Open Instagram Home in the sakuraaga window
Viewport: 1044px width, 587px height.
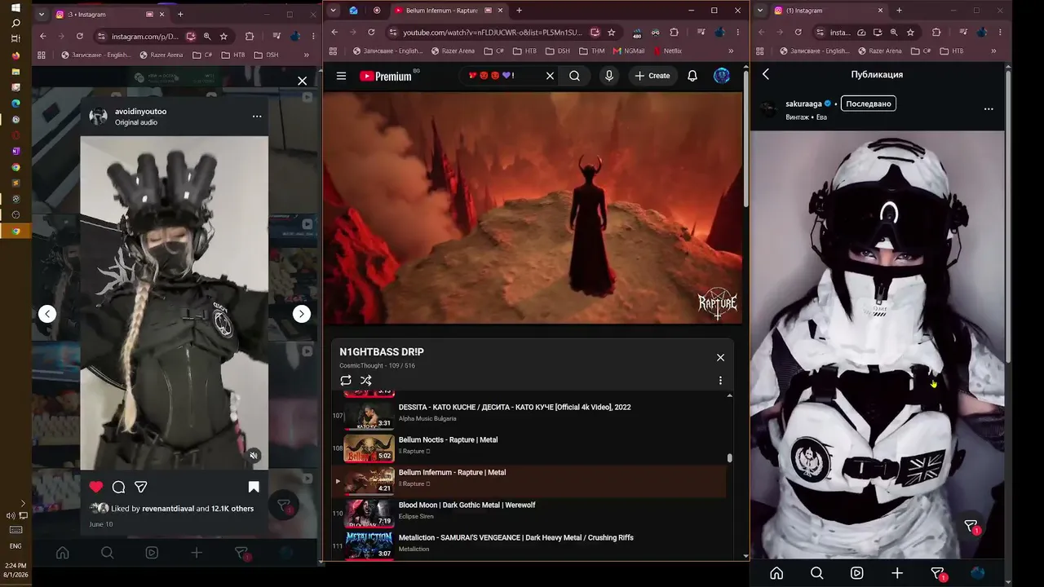tap(776, 573)
